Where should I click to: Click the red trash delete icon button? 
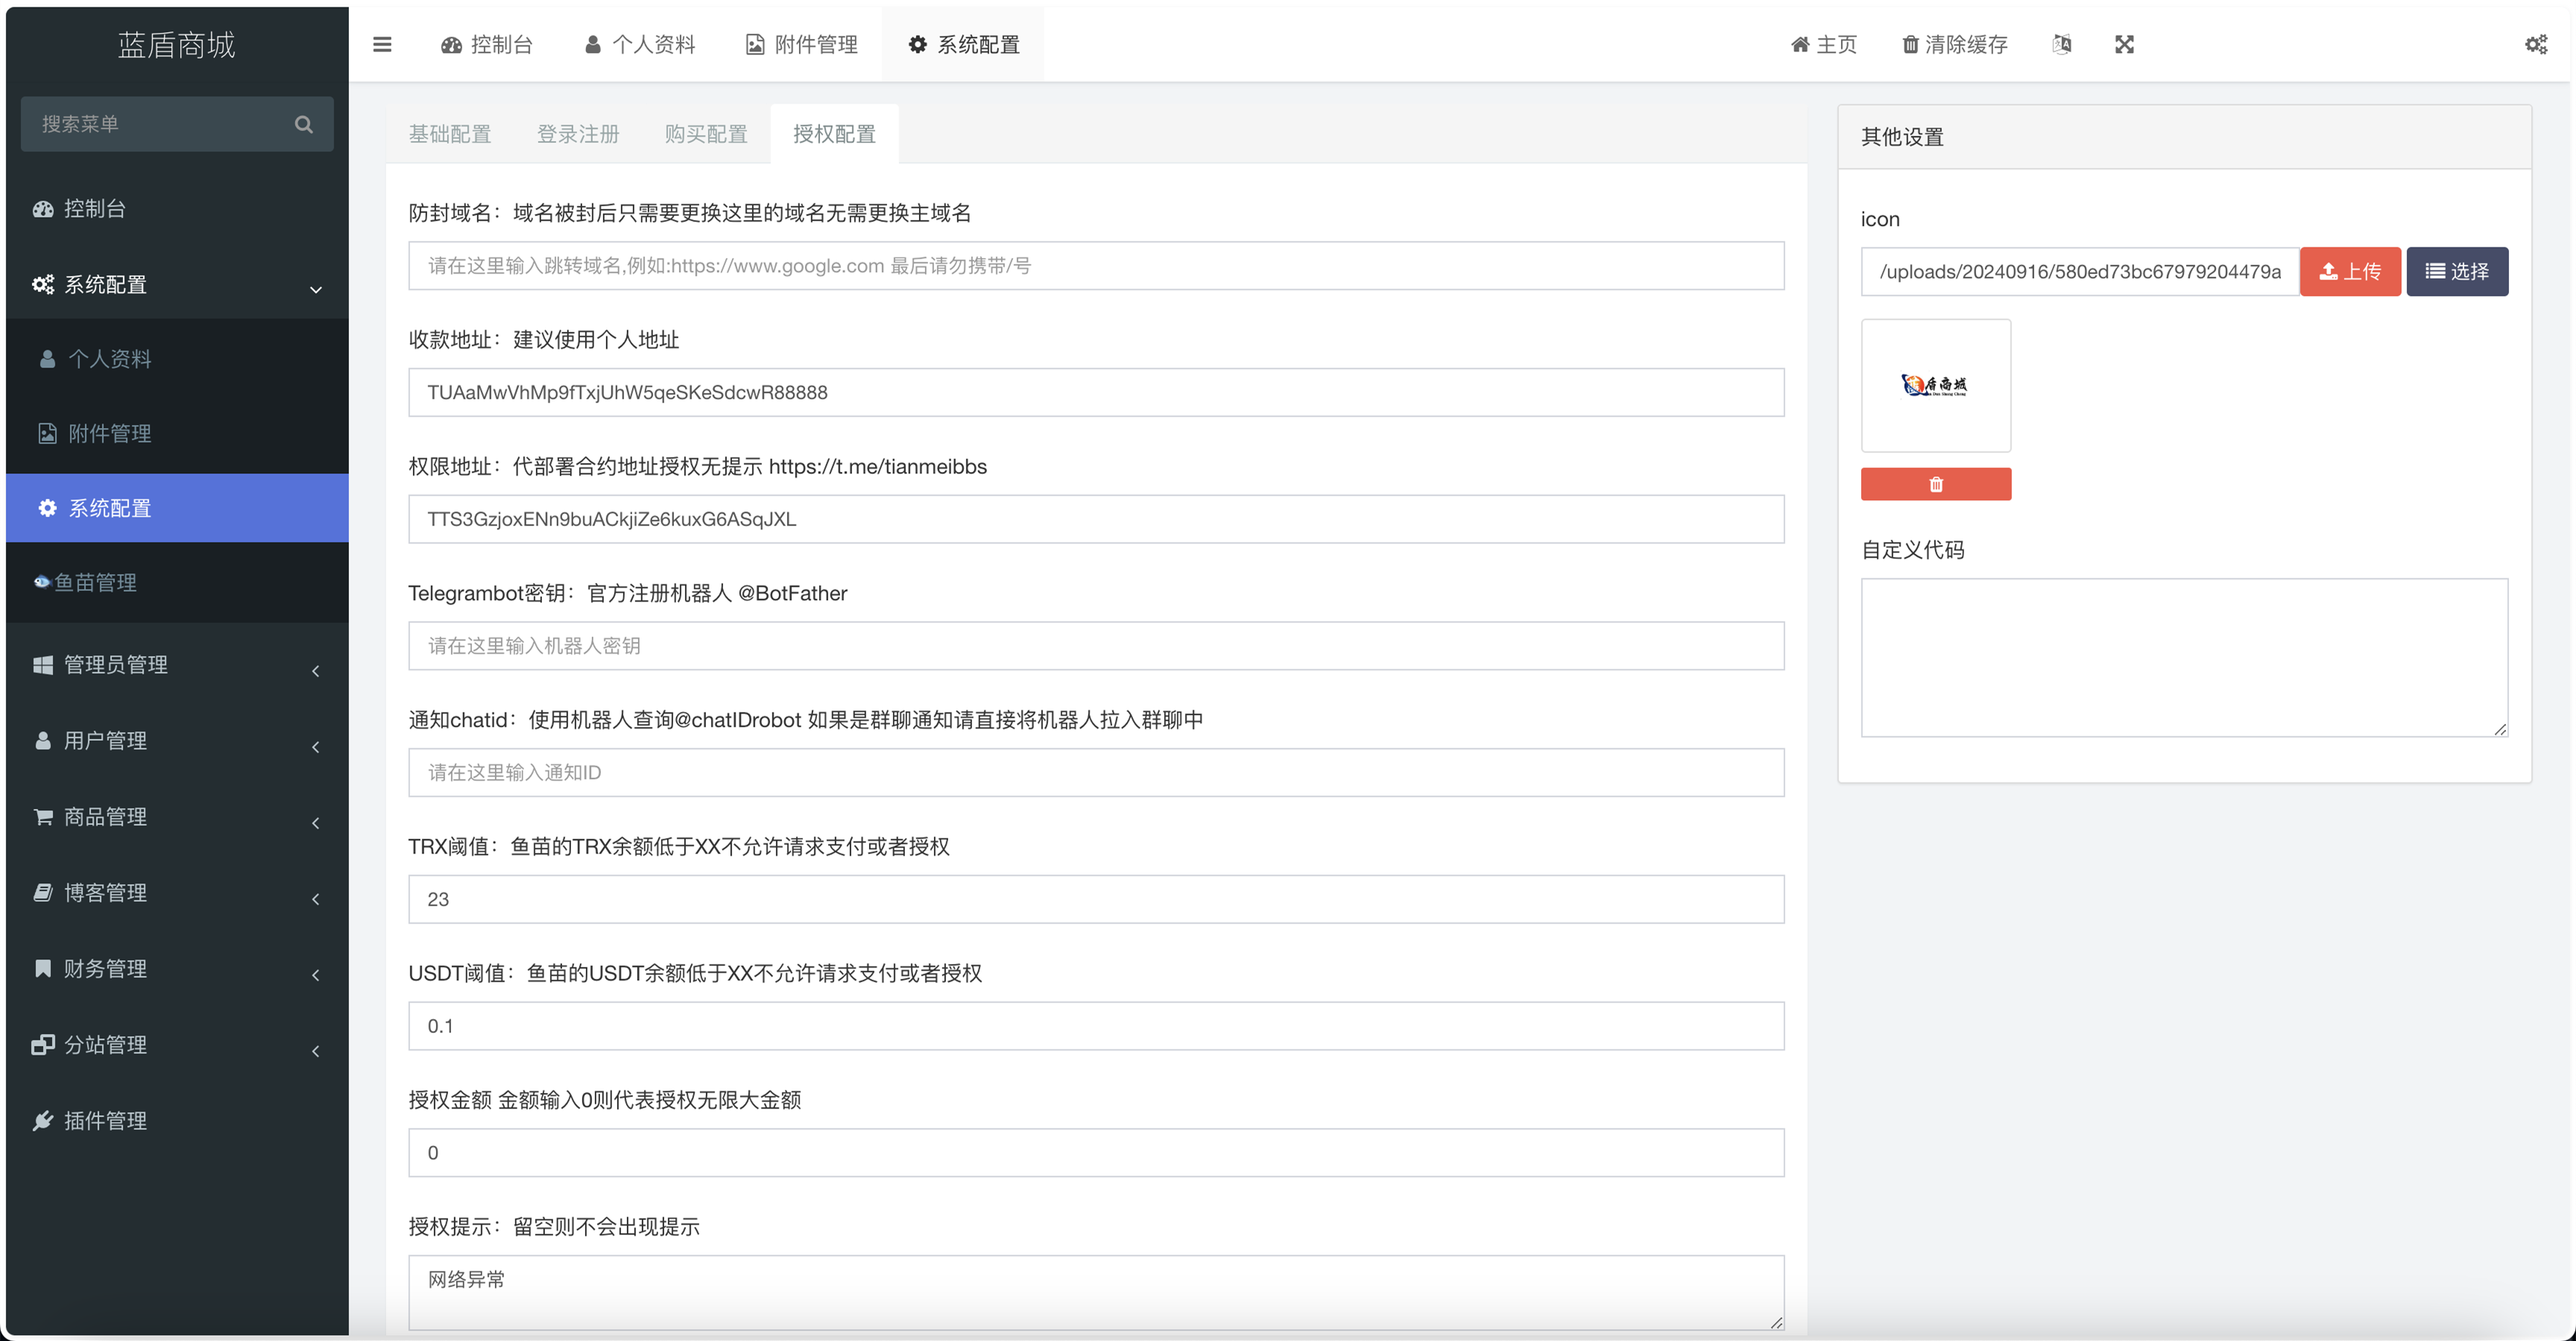pyautogui.click(x=1935, y=484)
